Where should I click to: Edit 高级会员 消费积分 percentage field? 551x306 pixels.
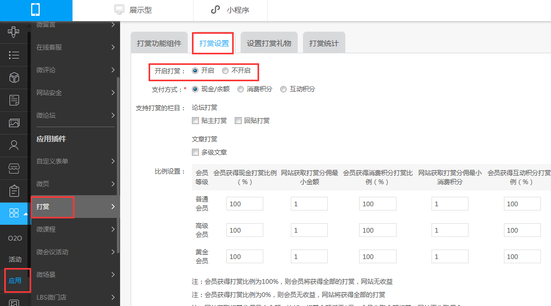[378, 230]
